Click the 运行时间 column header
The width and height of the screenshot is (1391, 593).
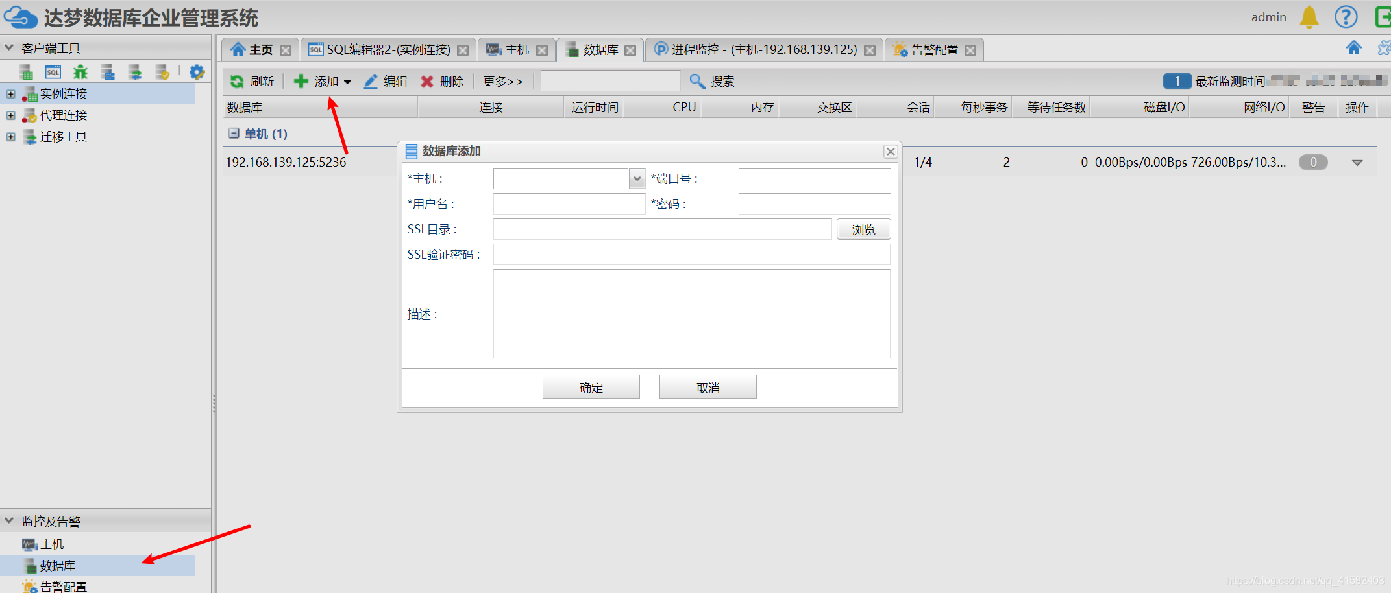[595, 107]
